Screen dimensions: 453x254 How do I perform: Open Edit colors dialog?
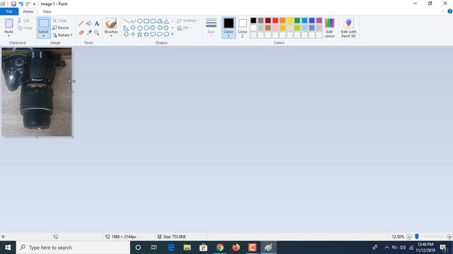pos(329,28)
